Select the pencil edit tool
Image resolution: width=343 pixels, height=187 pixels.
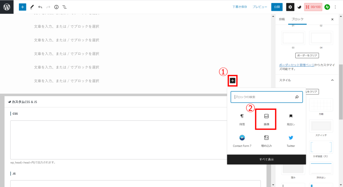tap(32, 7)
